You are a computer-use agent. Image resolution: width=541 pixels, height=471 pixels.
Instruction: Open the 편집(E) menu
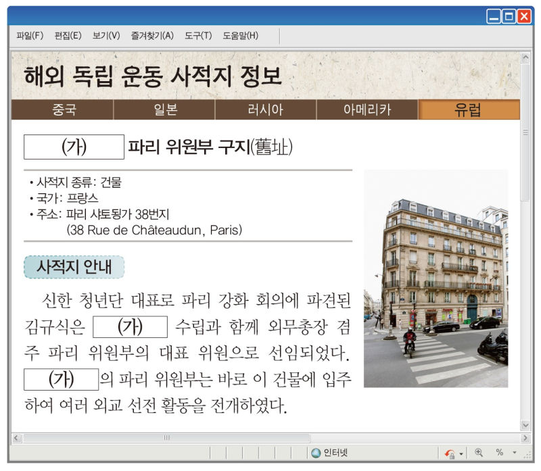68,35
